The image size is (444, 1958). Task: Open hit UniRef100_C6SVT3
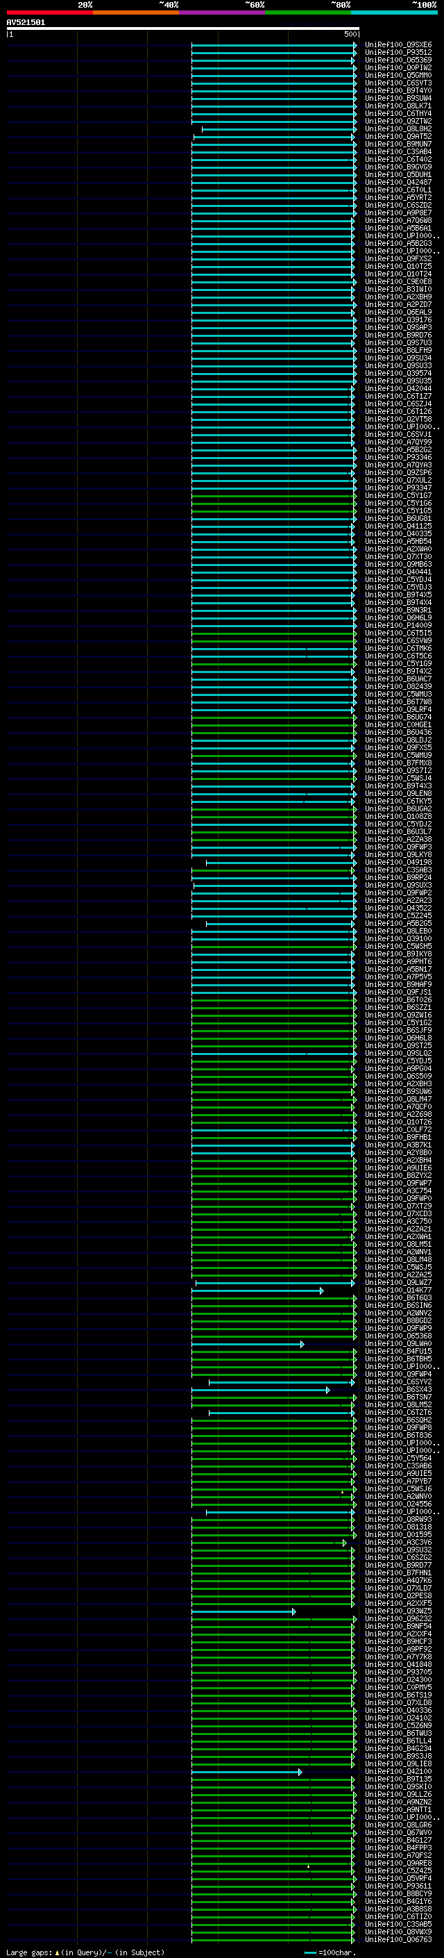tap(398, 83)
